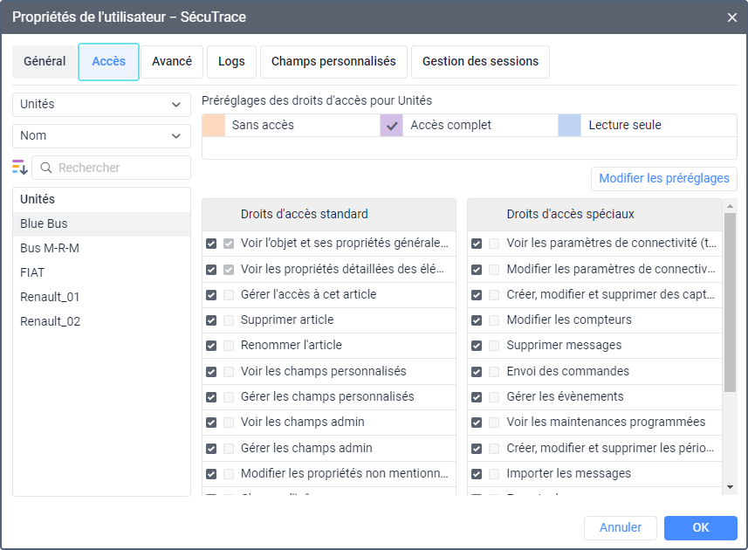Open the Logs tab

click(231, 62)
